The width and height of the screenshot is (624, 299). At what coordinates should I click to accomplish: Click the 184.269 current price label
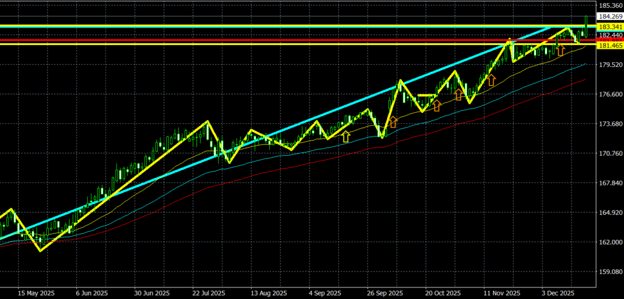coord(609,16)
